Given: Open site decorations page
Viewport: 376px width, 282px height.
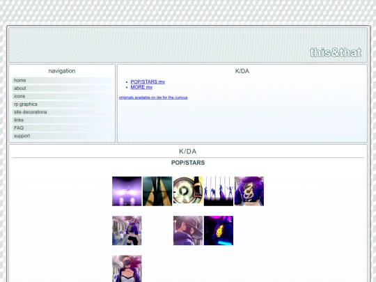Looking at the screenshot, I should (x=62, y=112).
